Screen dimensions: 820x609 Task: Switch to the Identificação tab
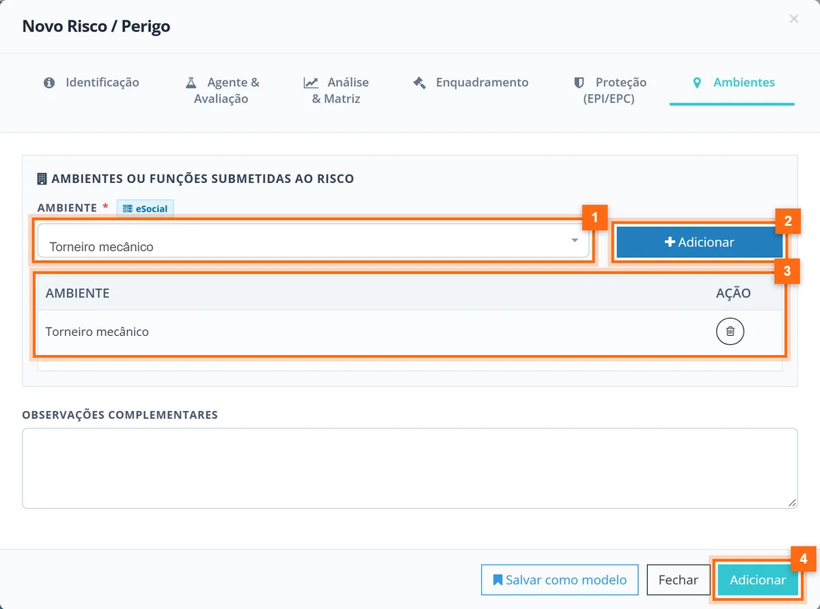point(91,83)
